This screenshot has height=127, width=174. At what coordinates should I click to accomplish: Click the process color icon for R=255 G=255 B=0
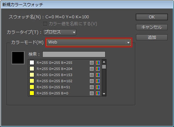point(92,93)
